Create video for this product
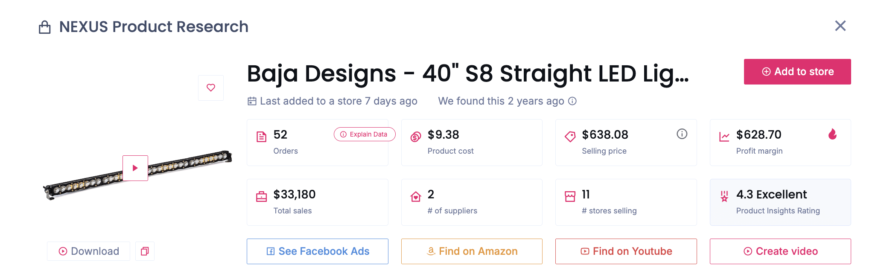887x274 pixels. pos(780,251)
